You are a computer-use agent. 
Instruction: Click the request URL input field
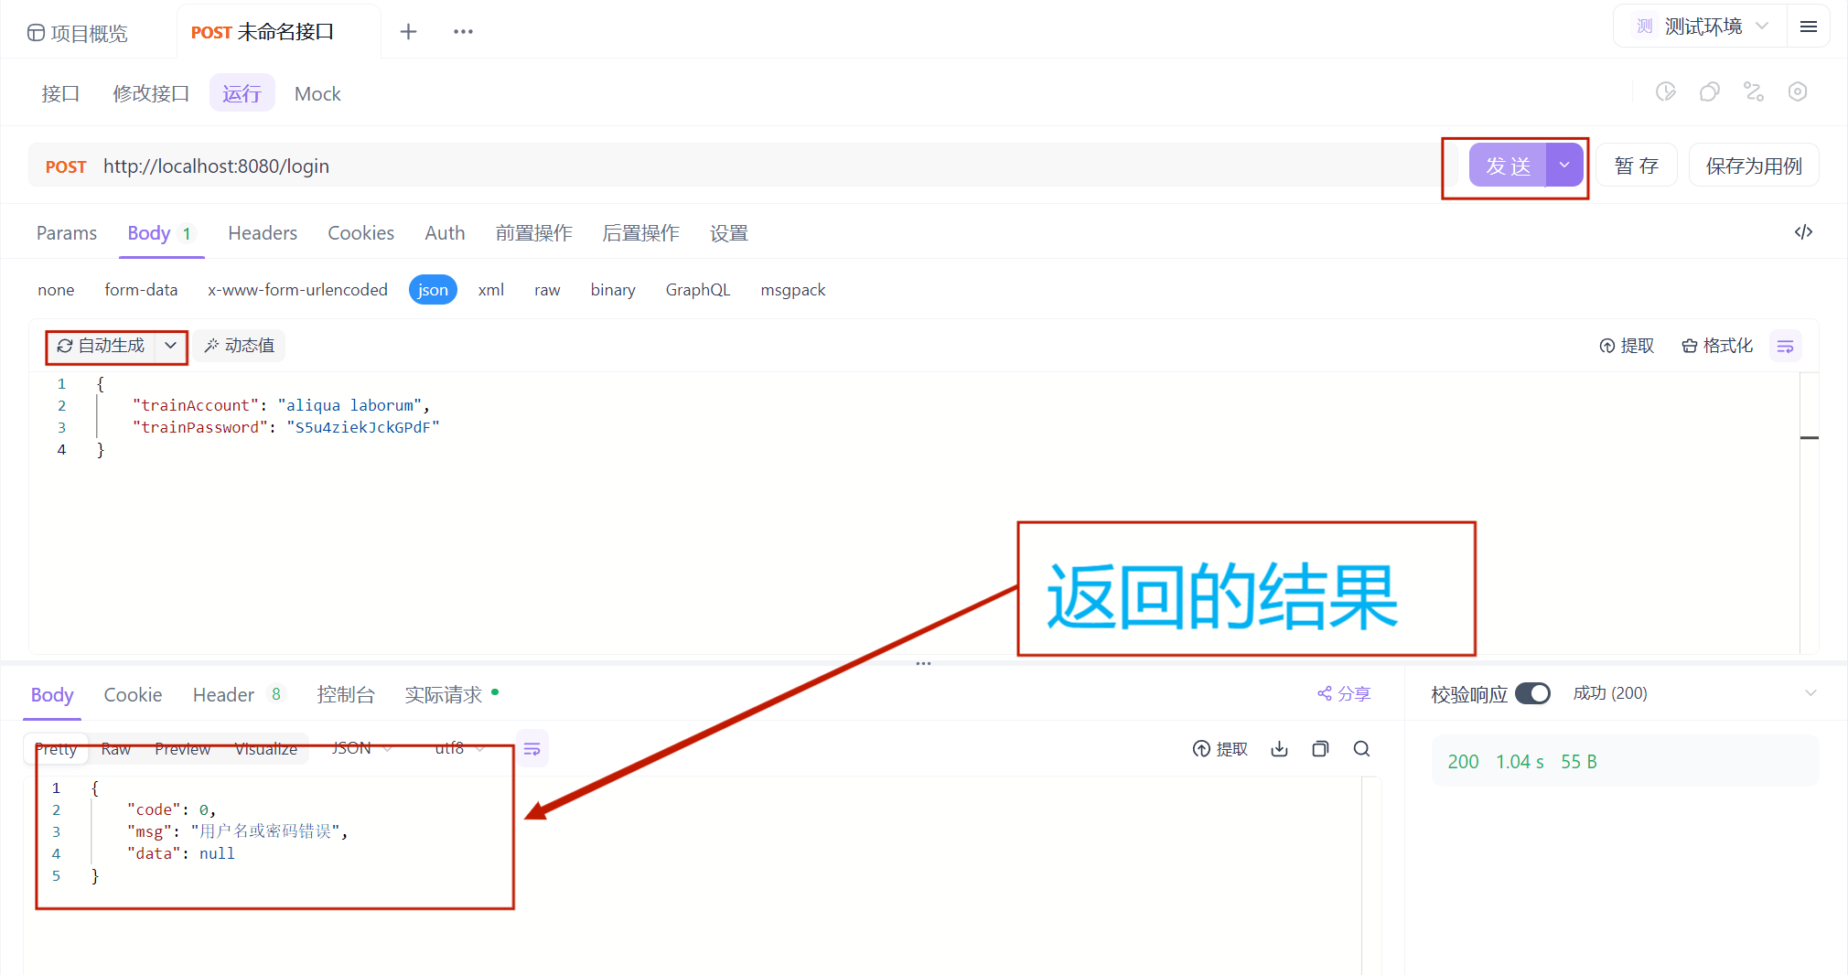[732, 166]
